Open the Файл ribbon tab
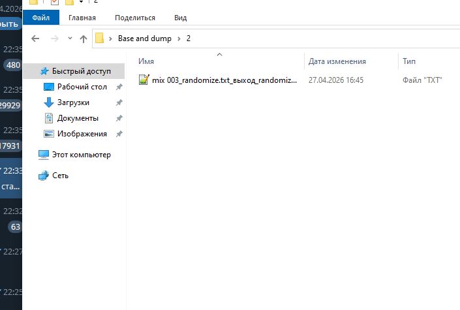 tap(40, 18)
